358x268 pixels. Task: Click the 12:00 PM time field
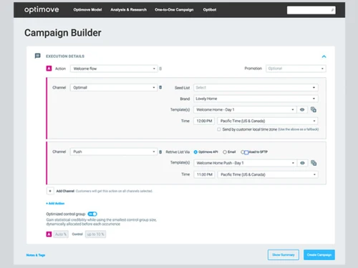tap(204, 121)
